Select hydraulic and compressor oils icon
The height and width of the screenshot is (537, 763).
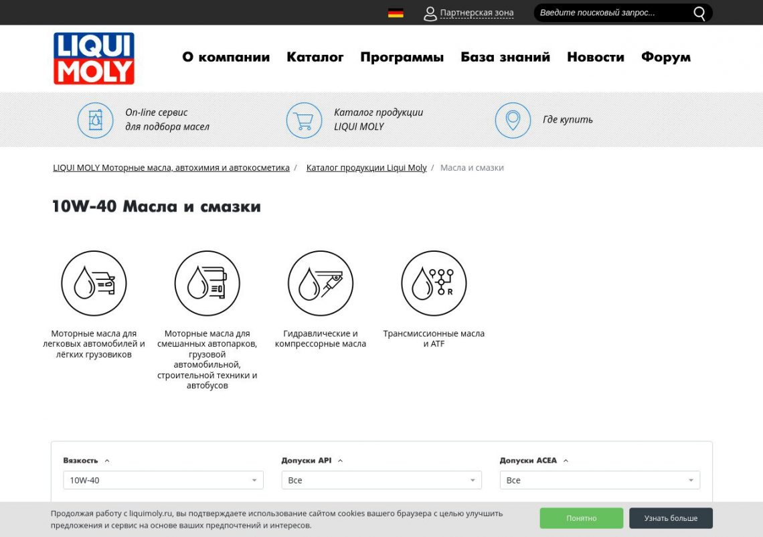[321, 283]
